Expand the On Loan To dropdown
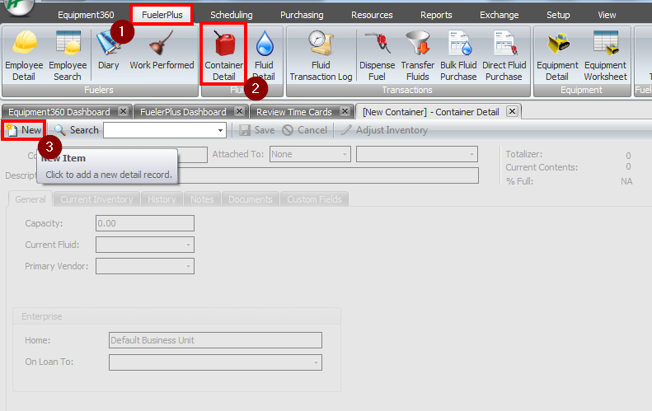Viewport: 652px width, 411px height. point(316,362)
